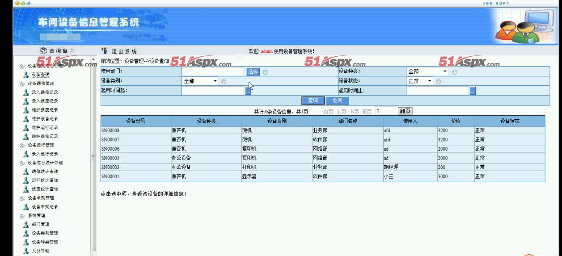Select table row SN00008
Viewport: 562px width, 256px height.
pos(323,131)
